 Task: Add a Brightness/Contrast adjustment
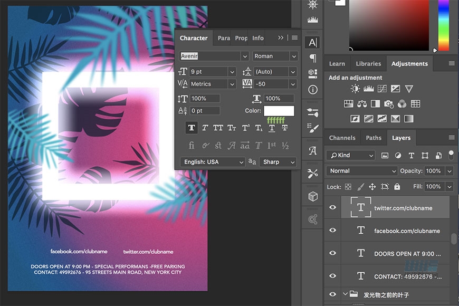click(x=355, y=89)
